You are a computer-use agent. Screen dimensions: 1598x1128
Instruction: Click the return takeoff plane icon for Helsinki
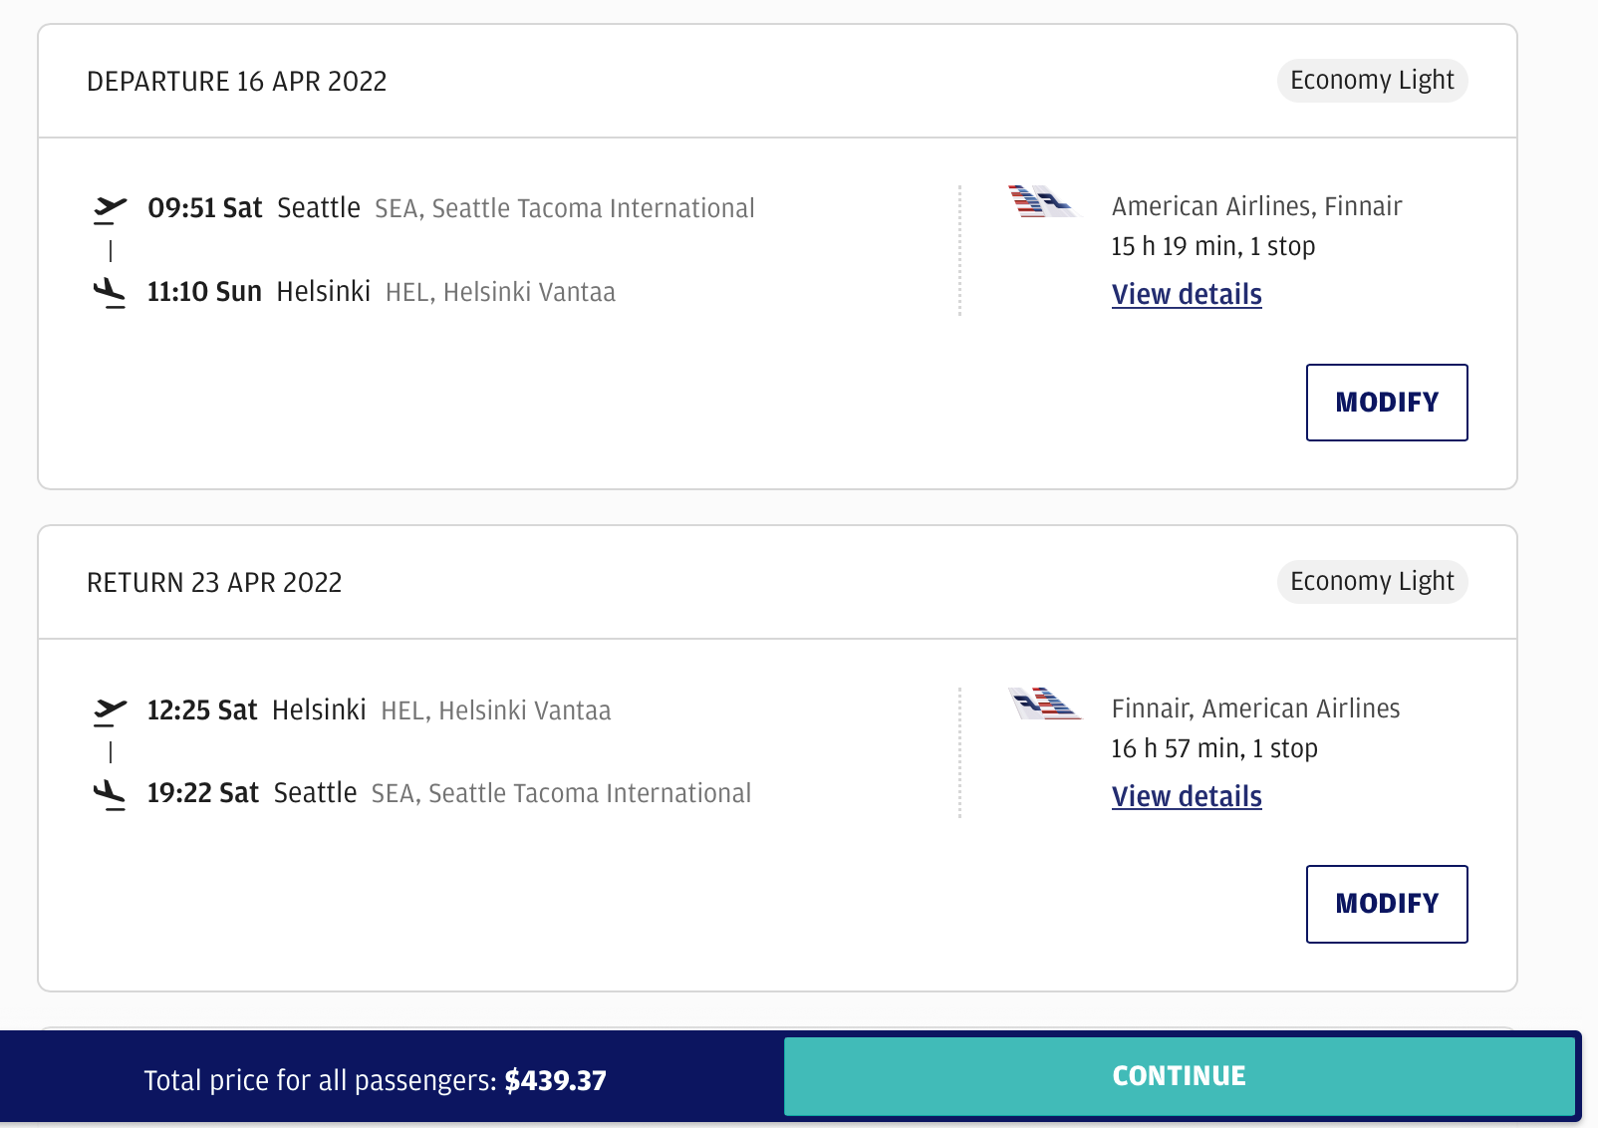tap(110, 710)
